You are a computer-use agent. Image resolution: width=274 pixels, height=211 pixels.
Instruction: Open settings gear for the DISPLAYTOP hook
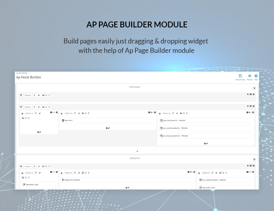(x=254, y=159)
